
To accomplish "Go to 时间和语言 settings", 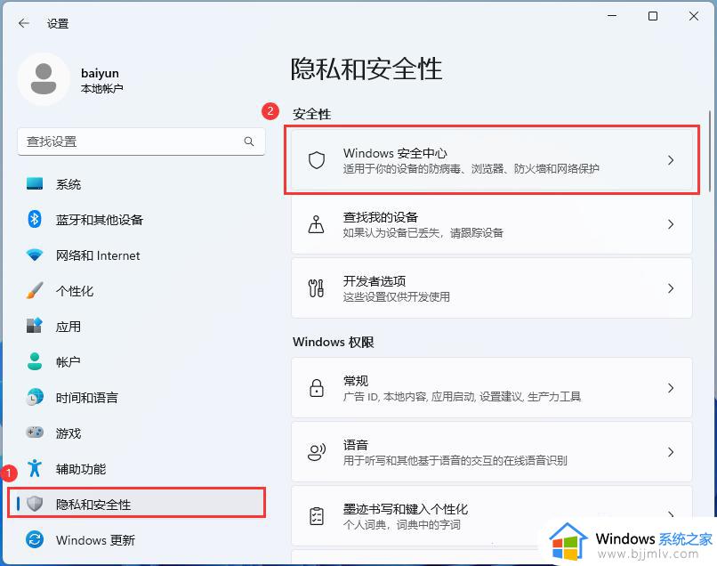I will pos(86,398).
